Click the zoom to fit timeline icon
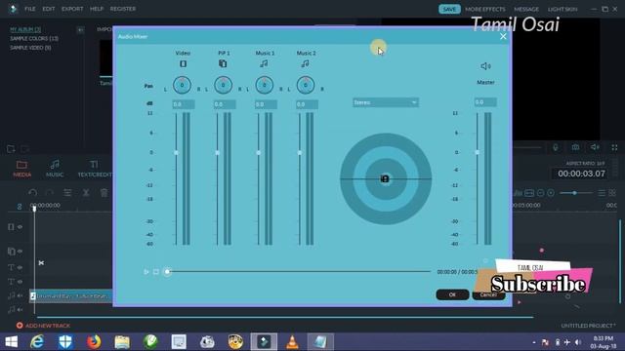This screenshot has height=351, width=625. point(529,193)
